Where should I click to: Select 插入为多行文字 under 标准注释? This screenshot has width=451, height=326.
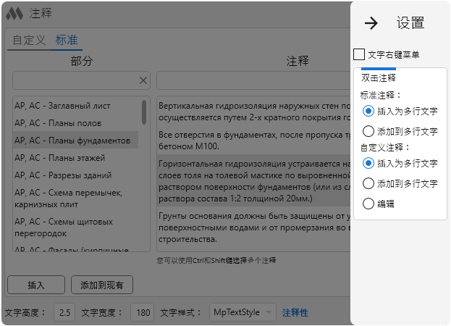pos(368,111)
